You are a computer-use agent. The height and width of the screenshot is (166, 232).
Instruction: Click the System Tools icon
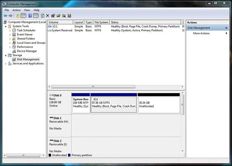[x=10, y=26]
